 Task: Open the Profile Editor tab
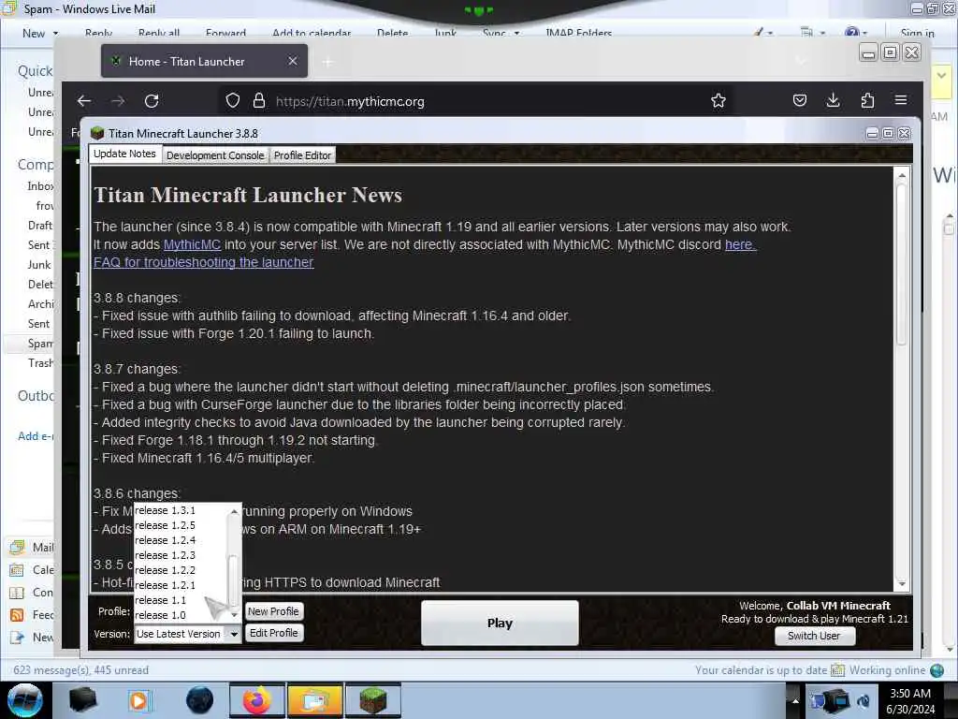302,155
